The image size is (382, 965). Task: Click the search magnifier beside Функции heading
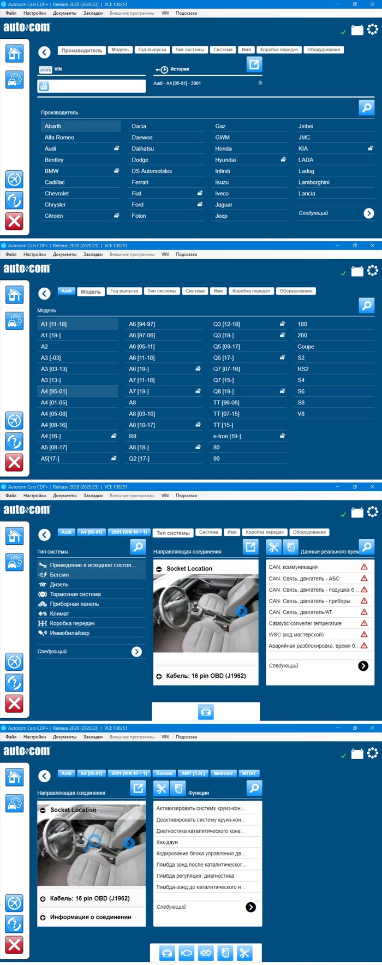coord(254,788)
